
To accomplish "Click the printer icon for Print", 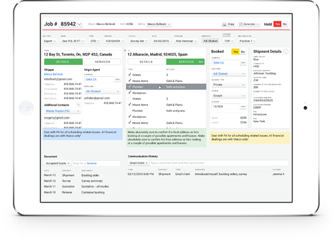I will tap(224, 24).
